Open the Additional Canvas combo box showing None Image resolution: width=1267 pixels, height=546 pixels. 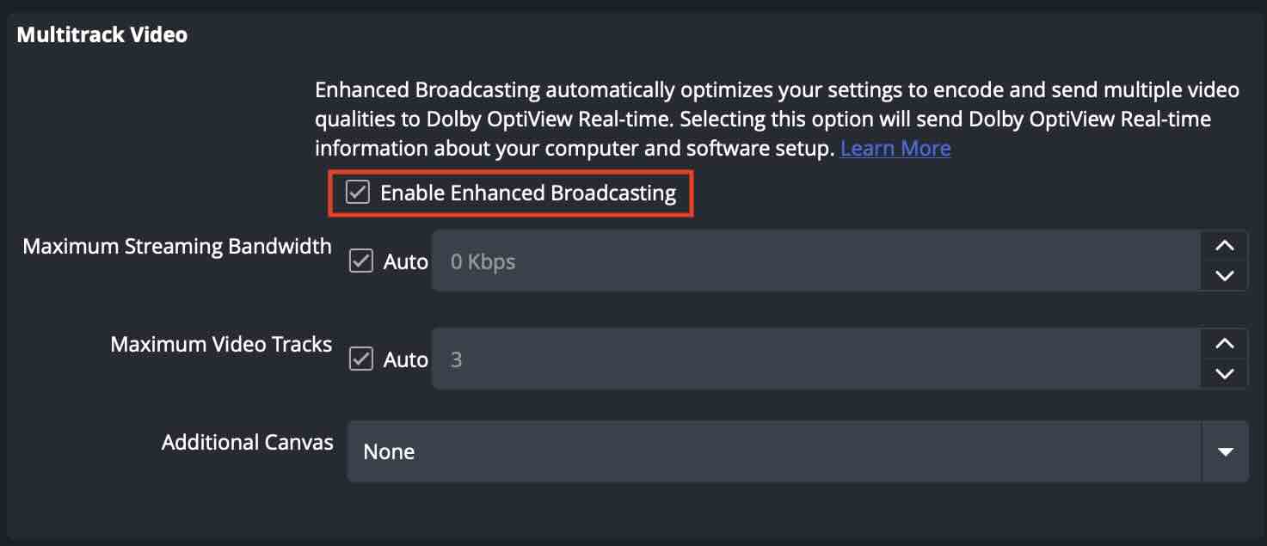(x=774, y=451)
